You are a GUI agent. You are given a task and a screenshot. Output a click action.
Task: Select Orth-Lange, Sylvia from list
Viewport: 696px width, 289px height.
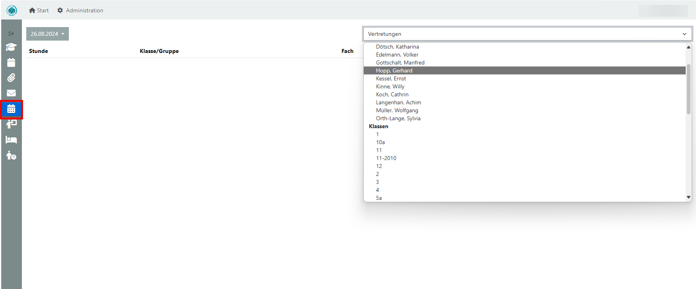click(524, 118)
